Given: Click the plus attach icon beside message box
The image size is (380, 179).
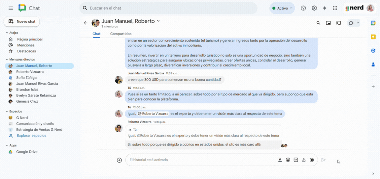Looking at the screenshot, I should coord(119,160).
